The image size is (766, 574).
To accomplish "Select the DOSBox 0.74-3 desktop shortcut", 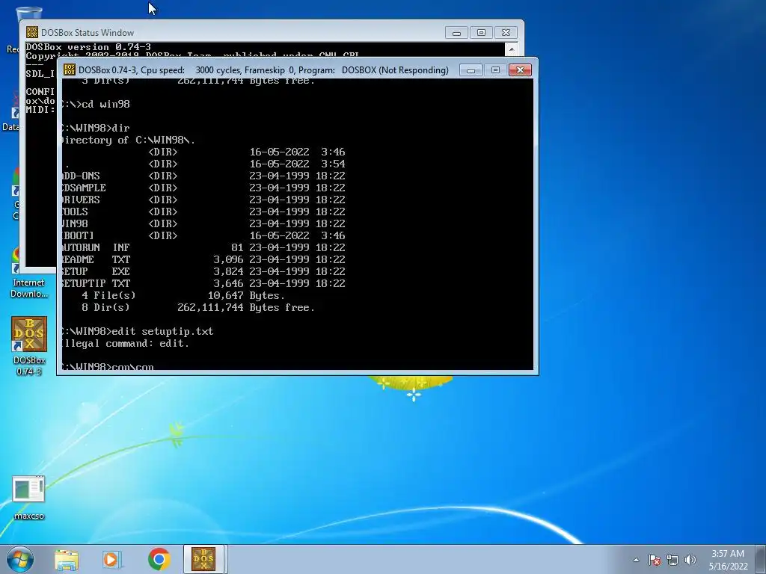I will (29, 346).
